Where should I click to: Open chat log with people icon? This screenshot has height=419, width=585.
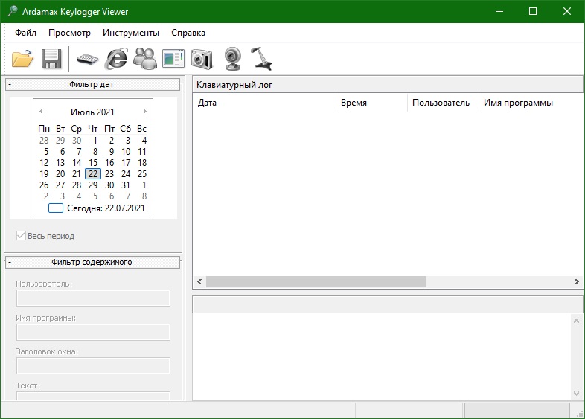tap(145, 59)
